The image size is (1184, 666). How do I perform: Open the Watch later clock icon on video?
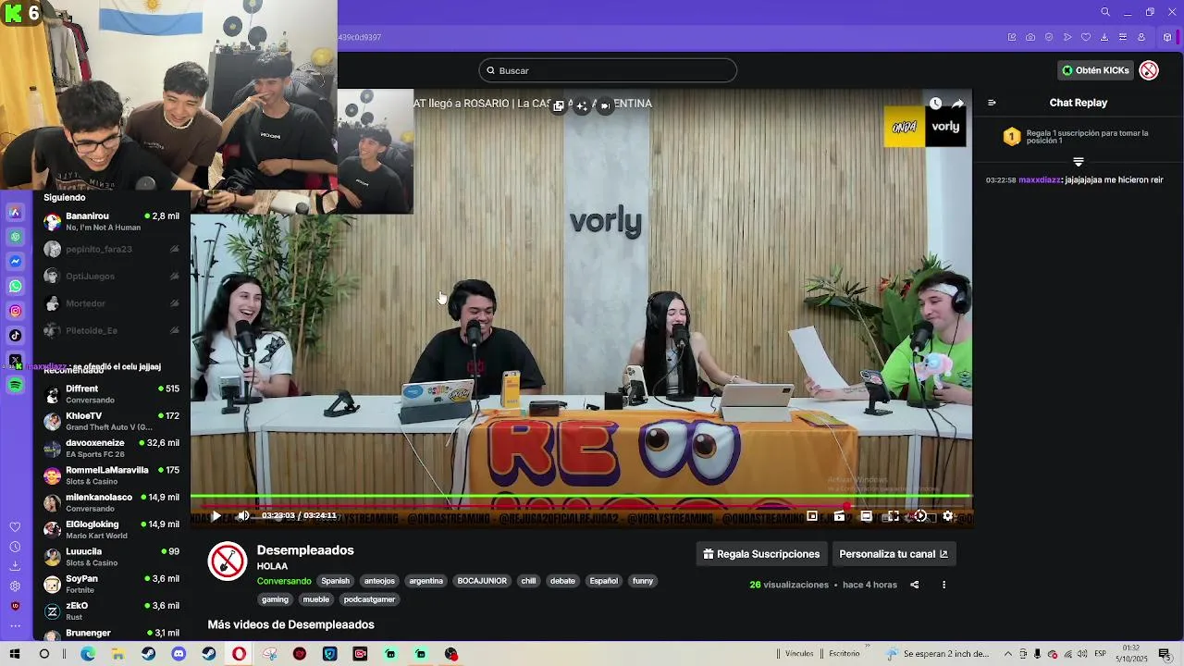coord(935,104)
